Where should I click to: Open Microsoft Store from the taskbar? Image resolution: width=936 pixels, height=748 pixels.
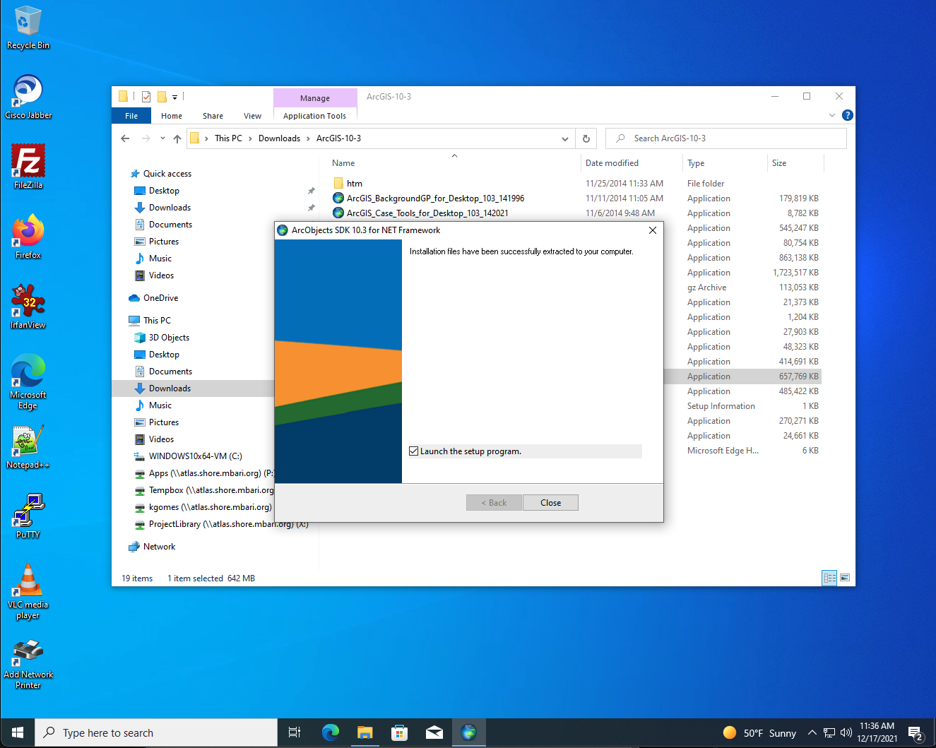pyautogui.click(x=399, y=732)
